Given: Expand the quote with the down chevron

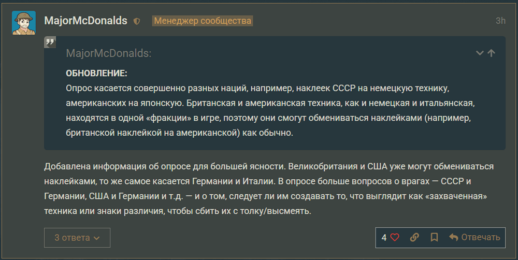Looking at the screenshot, I should point(480,53).
